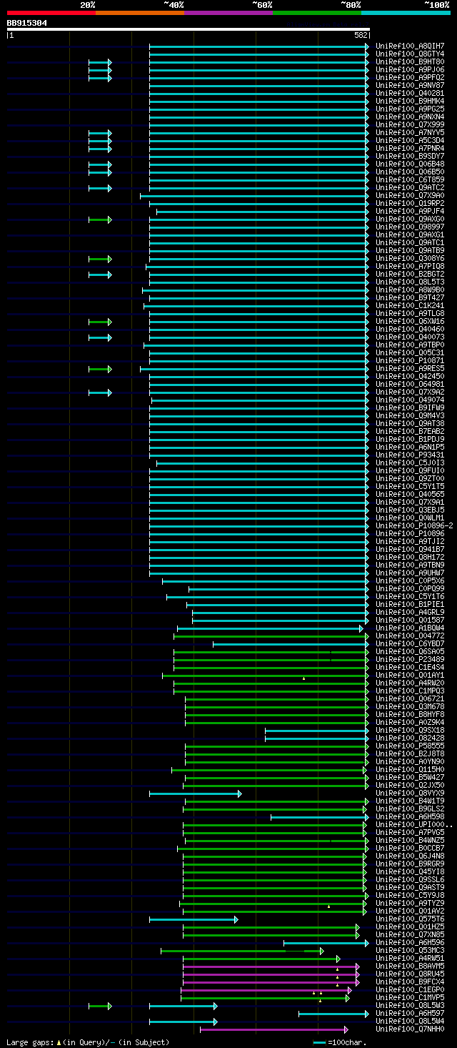Click short cyan bar in UniRef100_Q575T6 row
The height and width of the screenshot is (1048, 457).
194,919
